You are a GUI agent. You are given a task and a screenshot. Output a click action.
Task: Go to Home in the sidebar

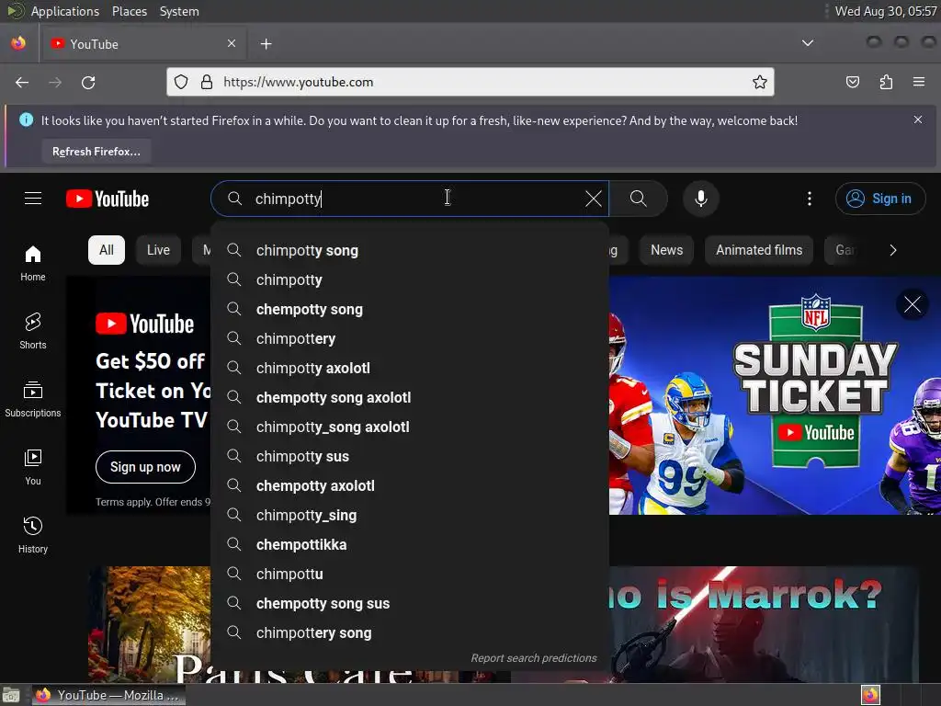(x=33, y=264)
